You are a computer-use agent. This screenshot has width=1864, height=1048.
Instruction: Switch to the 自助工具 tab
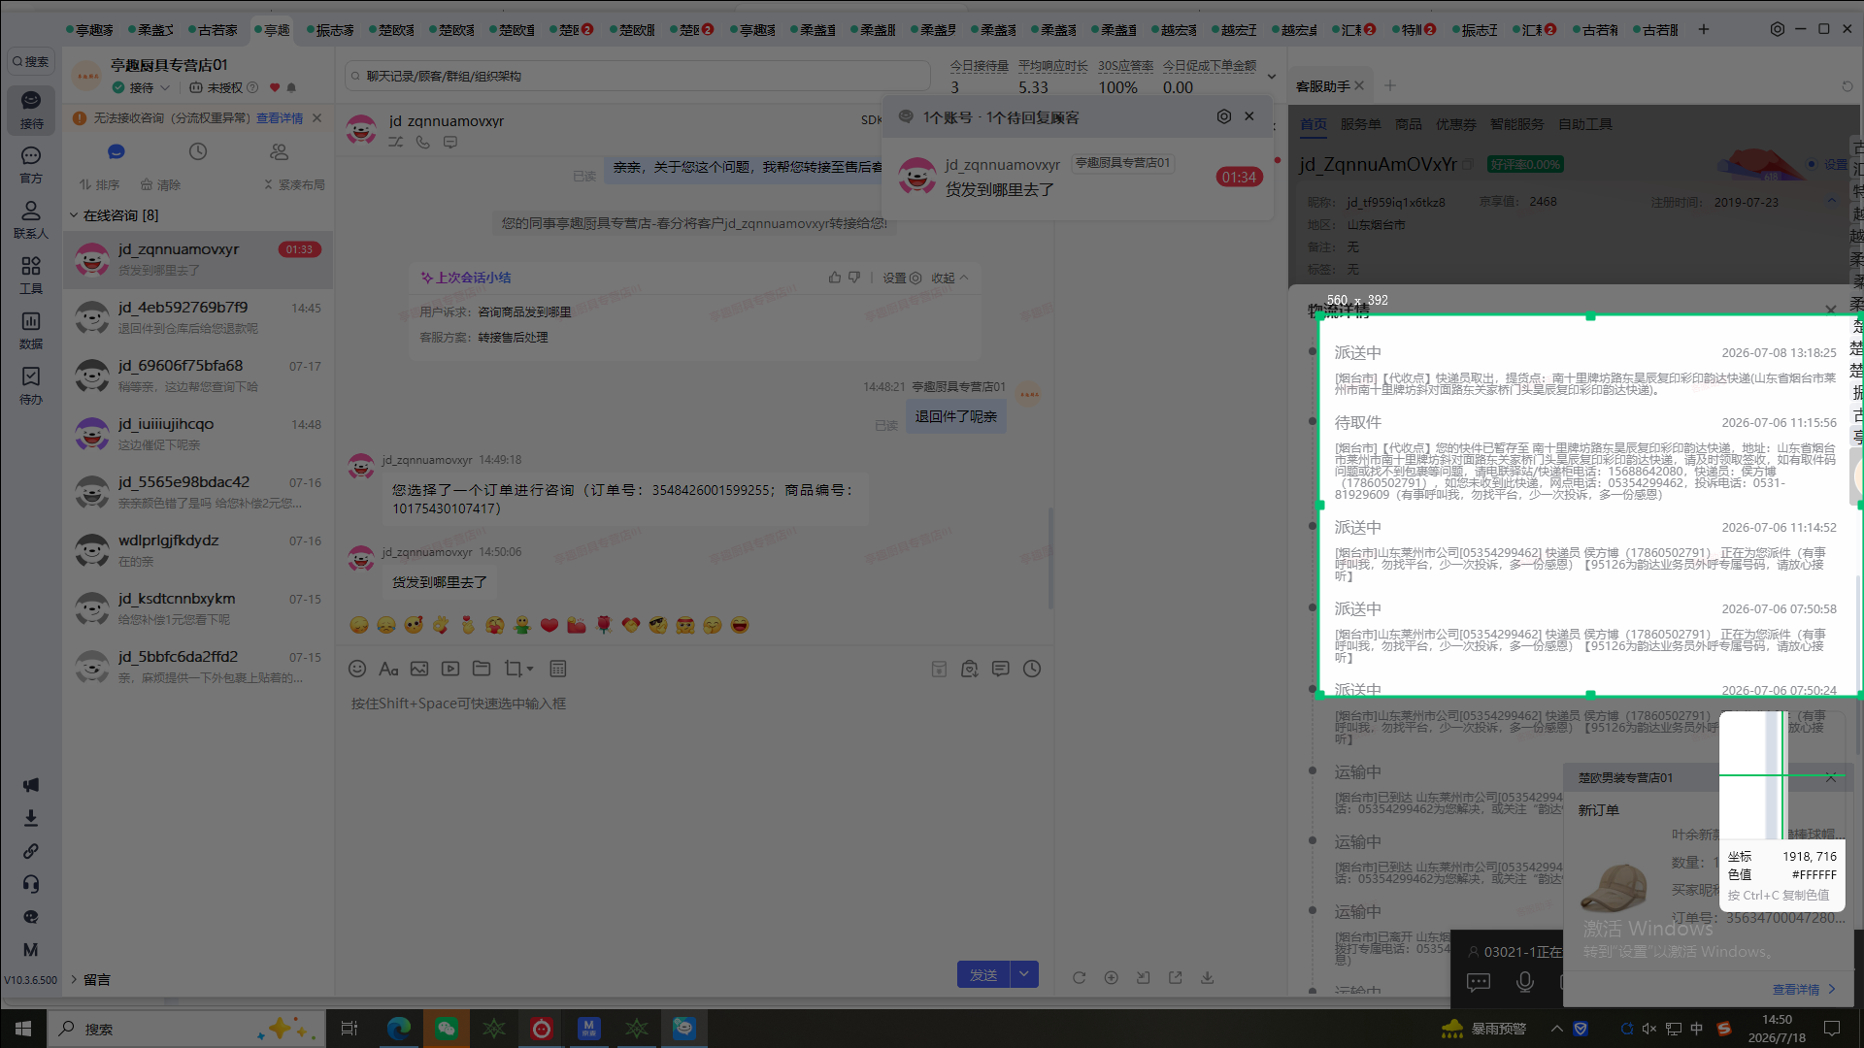1585,124
